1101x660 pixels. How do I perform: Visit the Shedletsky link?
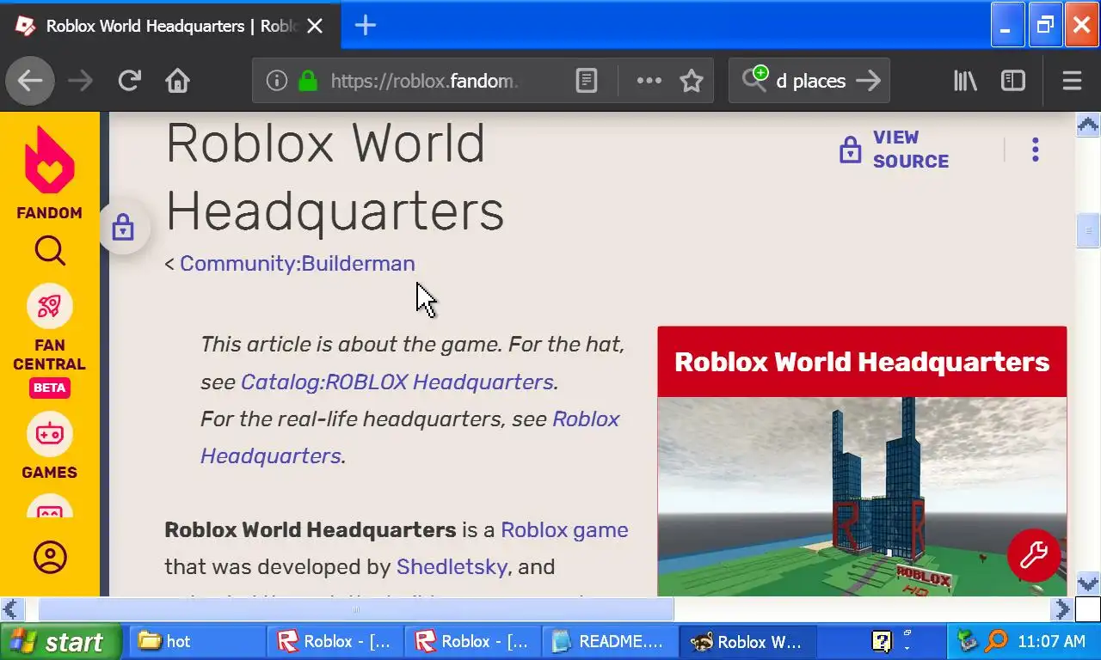coord(452,567)
